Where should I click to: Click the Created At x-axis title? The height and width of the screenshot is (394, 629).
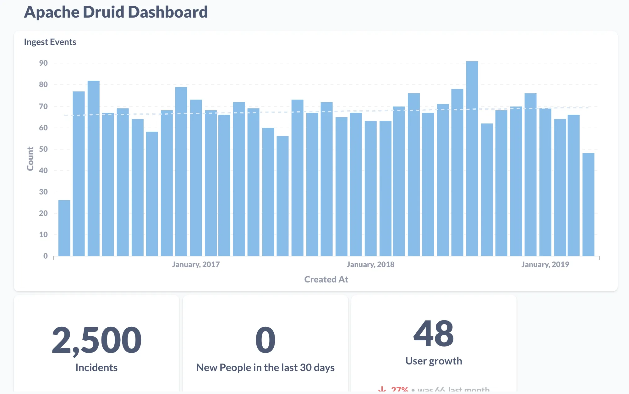[x=326, y=279]
